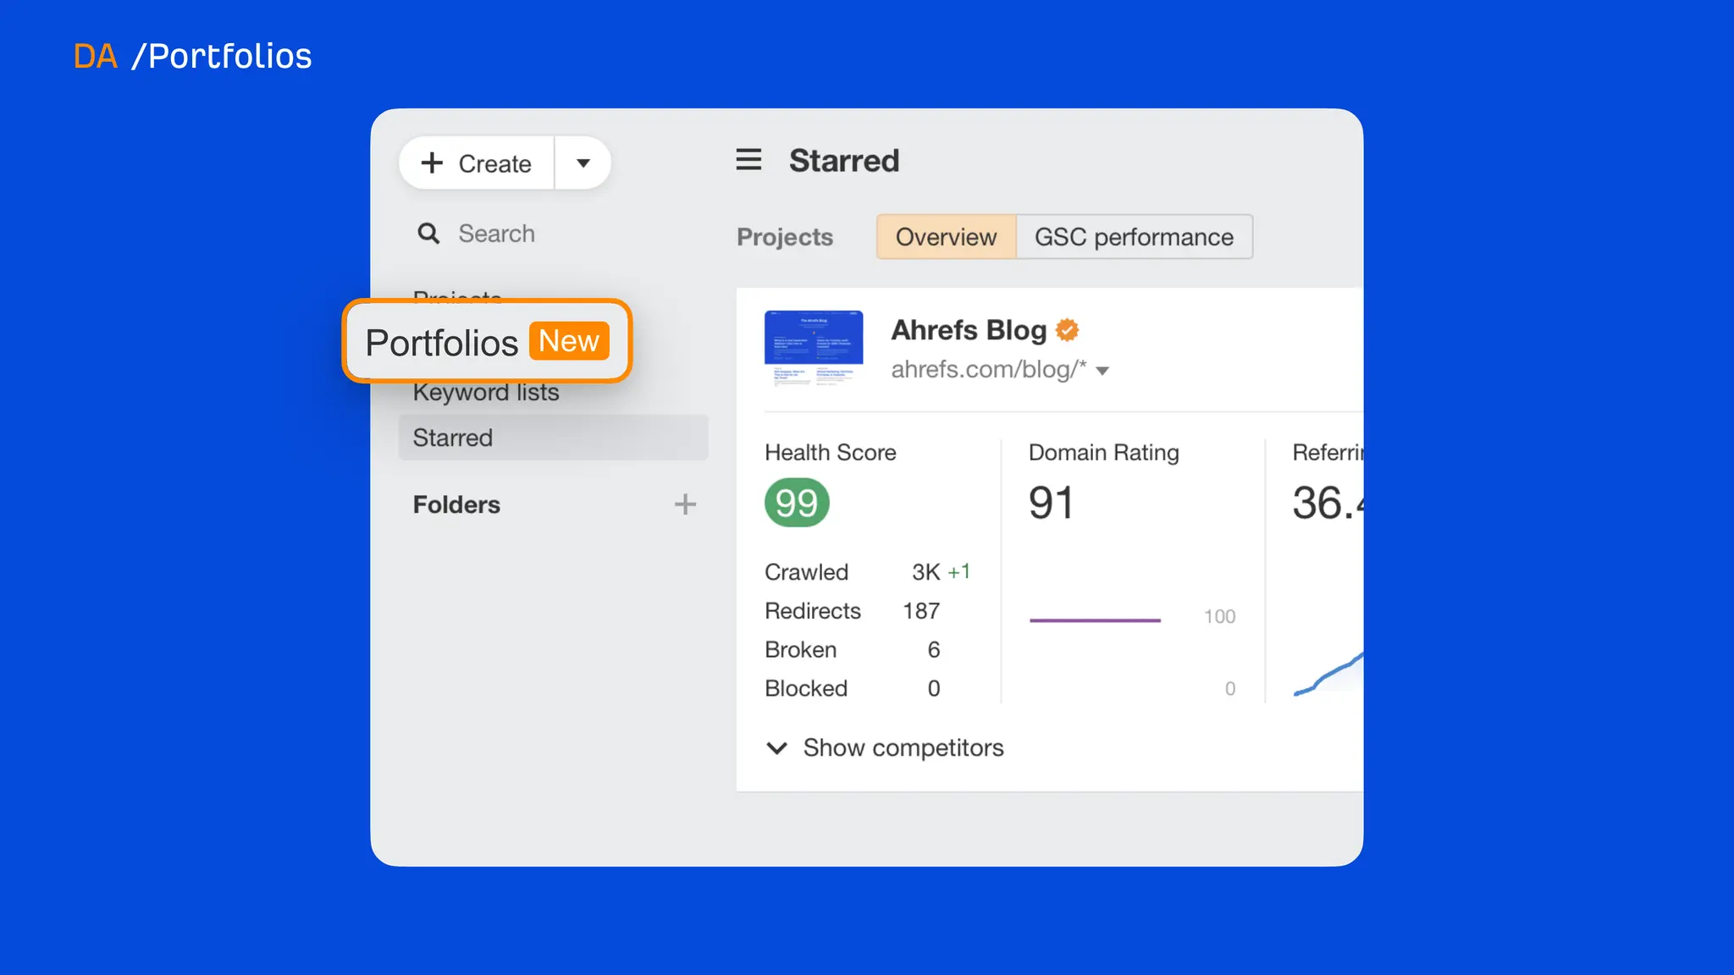
Task: Click the Search field in sidebar
Action: [x=496, y=234]
